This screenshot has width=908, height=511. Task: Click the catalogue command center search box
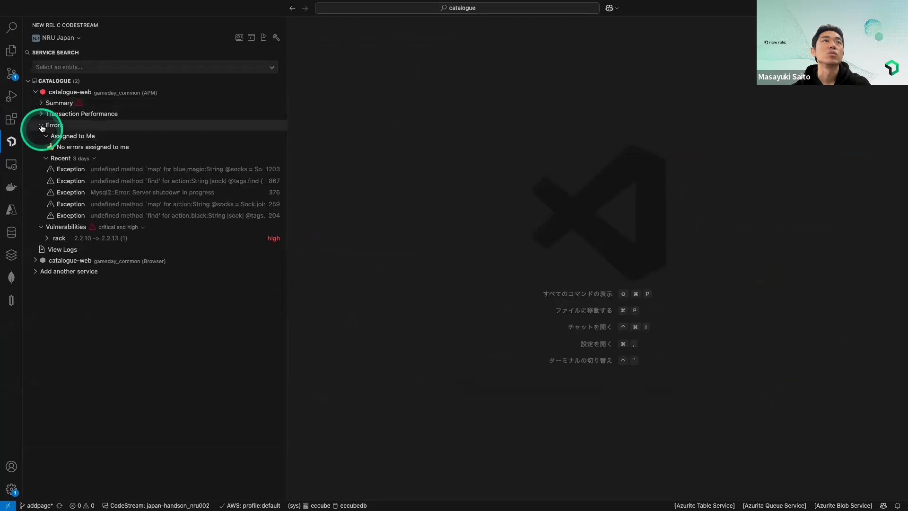(x=457, y=8)
